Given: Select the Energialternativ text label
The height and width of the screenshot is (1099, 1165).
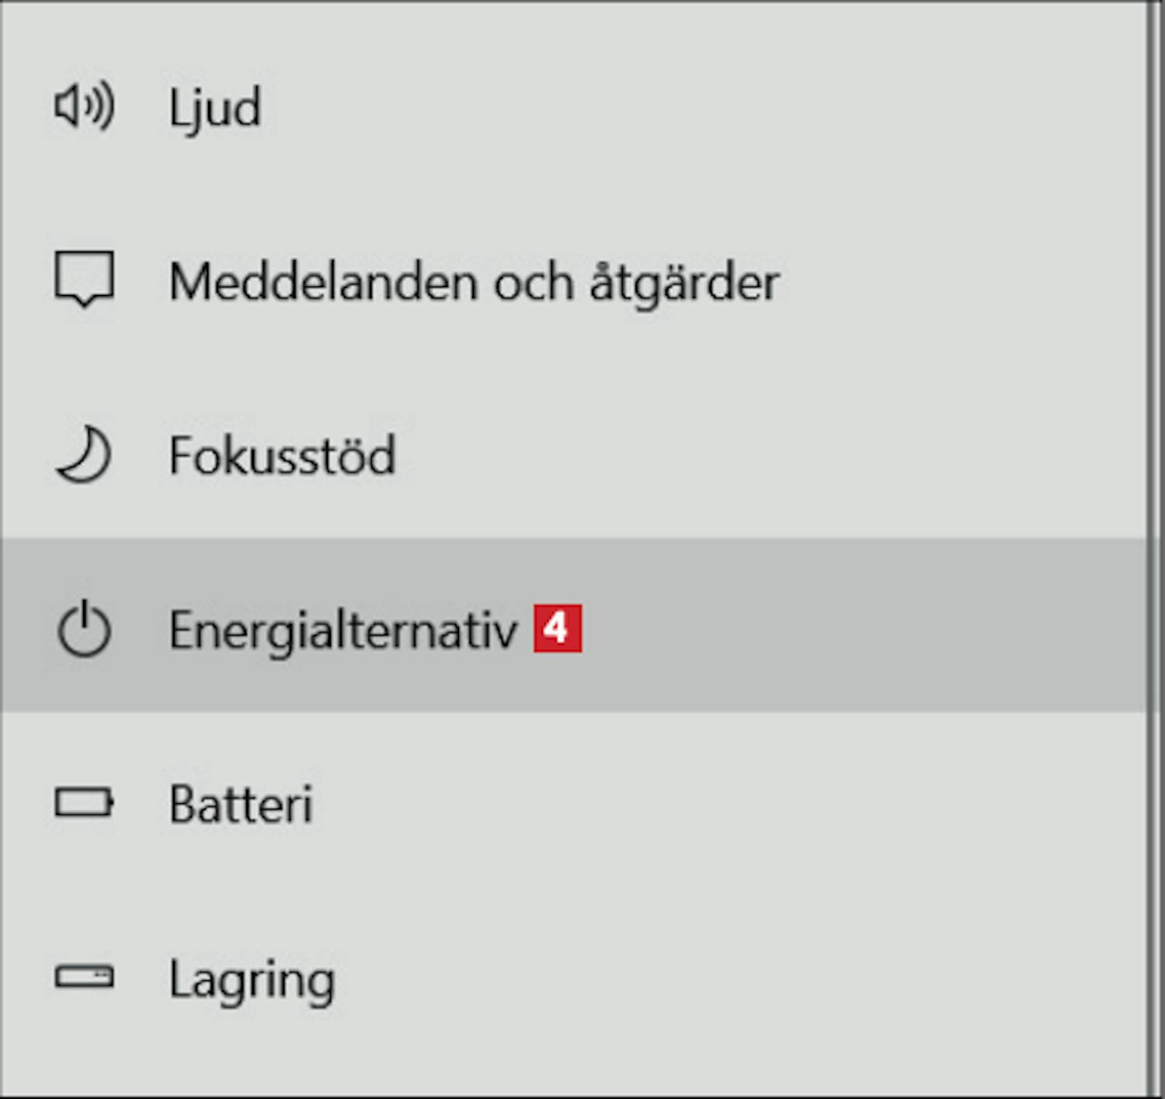Looking at the screenshot, I should click(x=343, y=630).
